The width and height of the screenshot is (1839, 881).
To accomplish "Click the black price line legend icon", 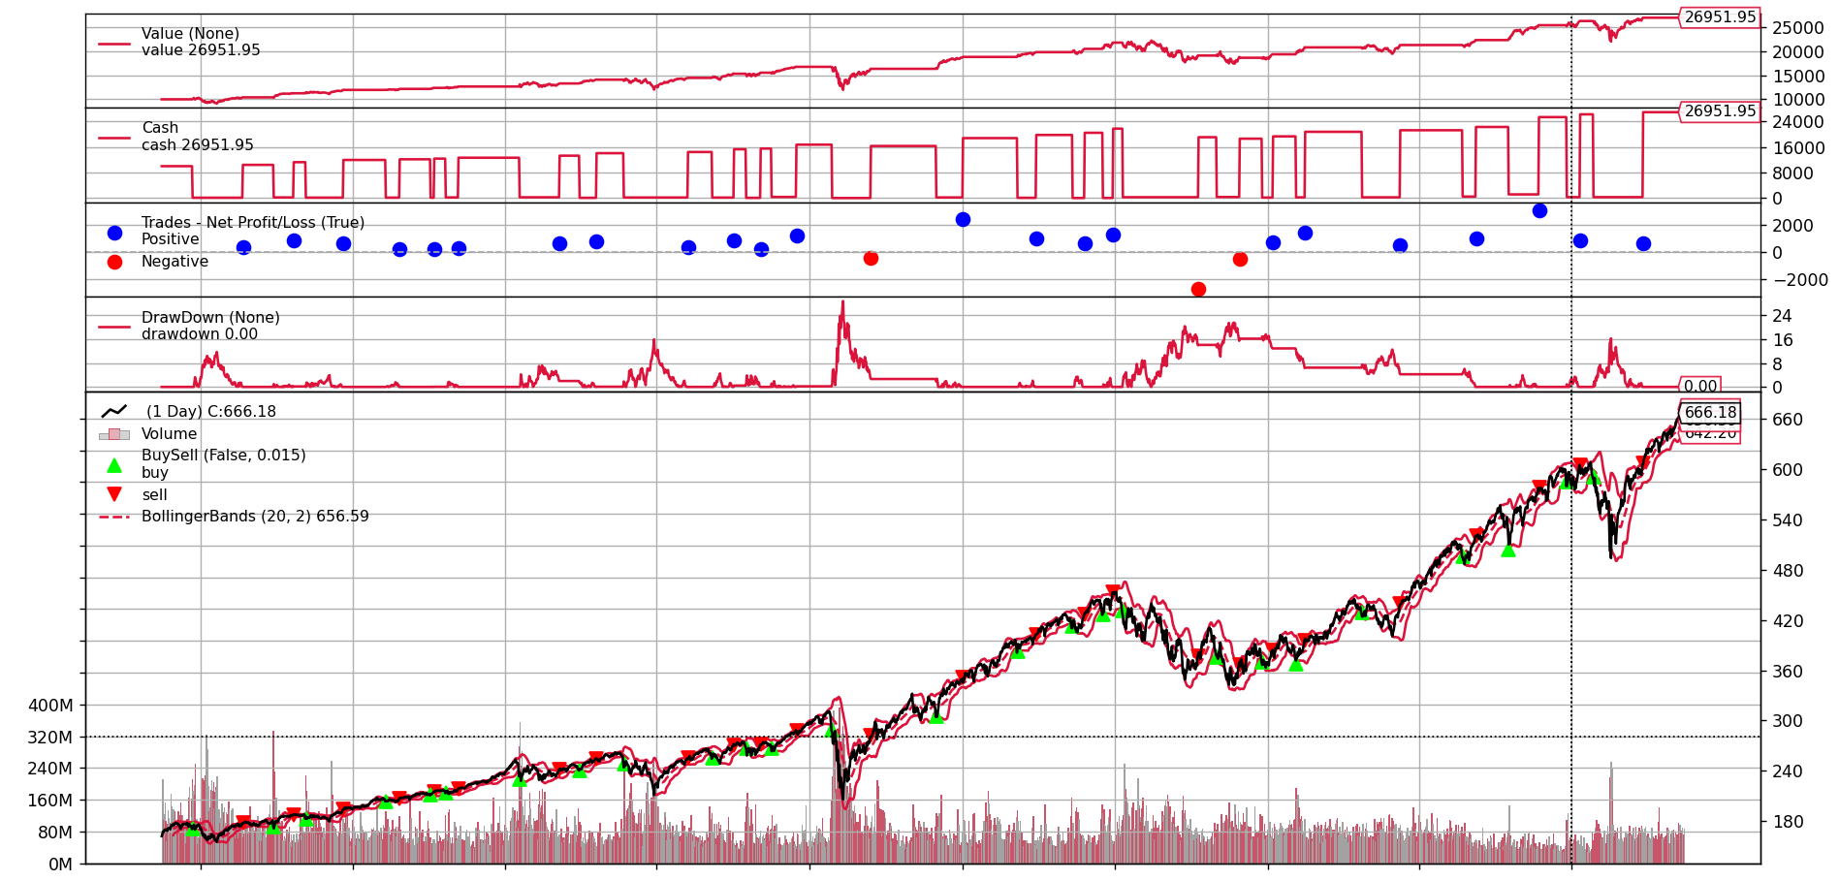I will pyautogui.click(x=114, y=412).
